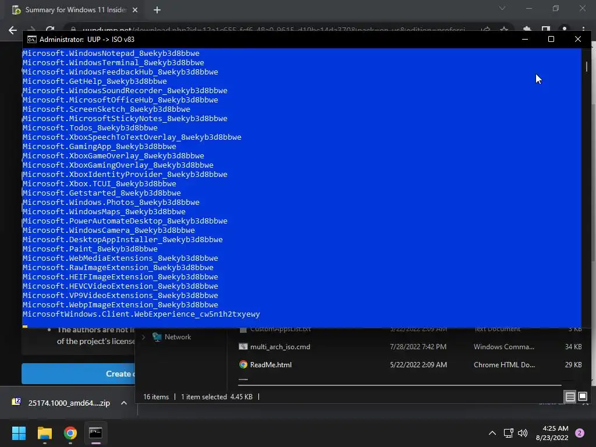The height and width of the screenshot is (447, 596).
Task: Expand the Network tree node in Explorer
Action: [x=144, y=337]
